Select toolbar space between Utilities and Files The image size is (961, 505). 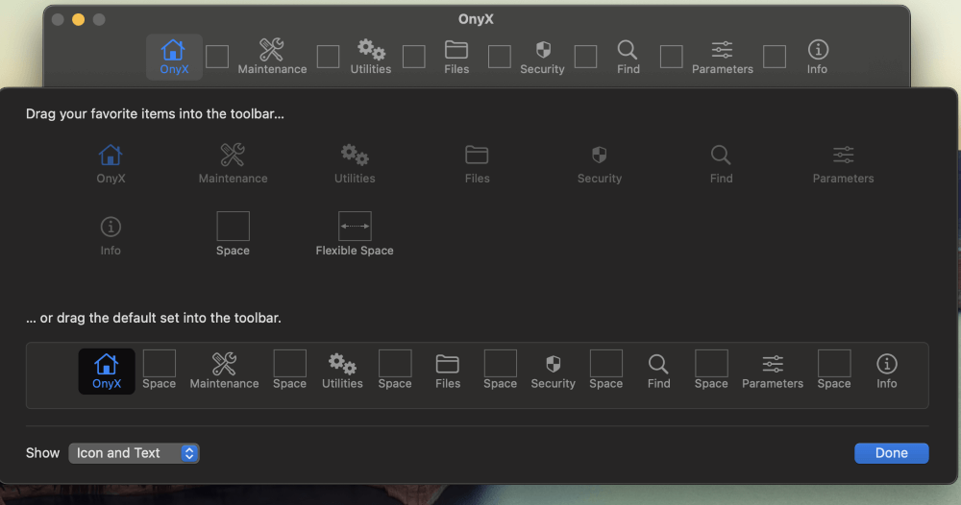[x=413, y=57]
